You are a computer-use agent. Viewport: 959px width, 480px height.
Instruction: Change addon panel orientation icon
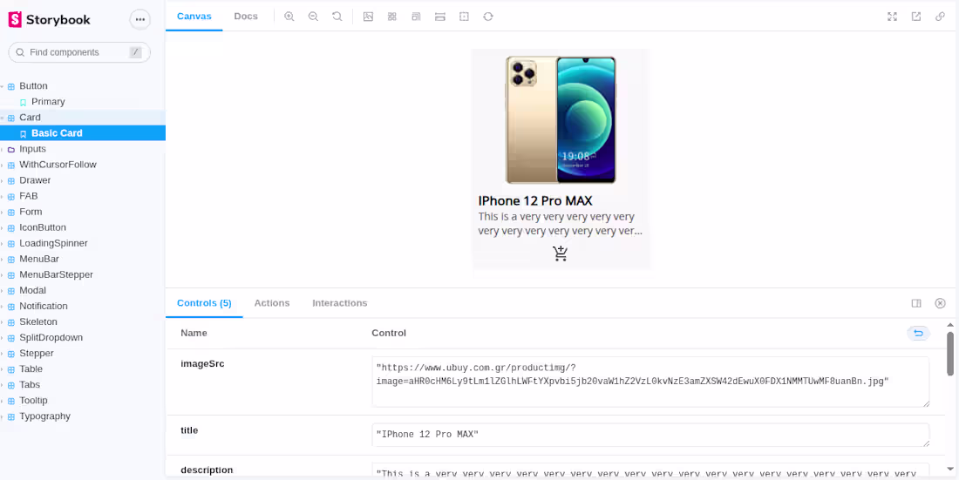point(916,303)
